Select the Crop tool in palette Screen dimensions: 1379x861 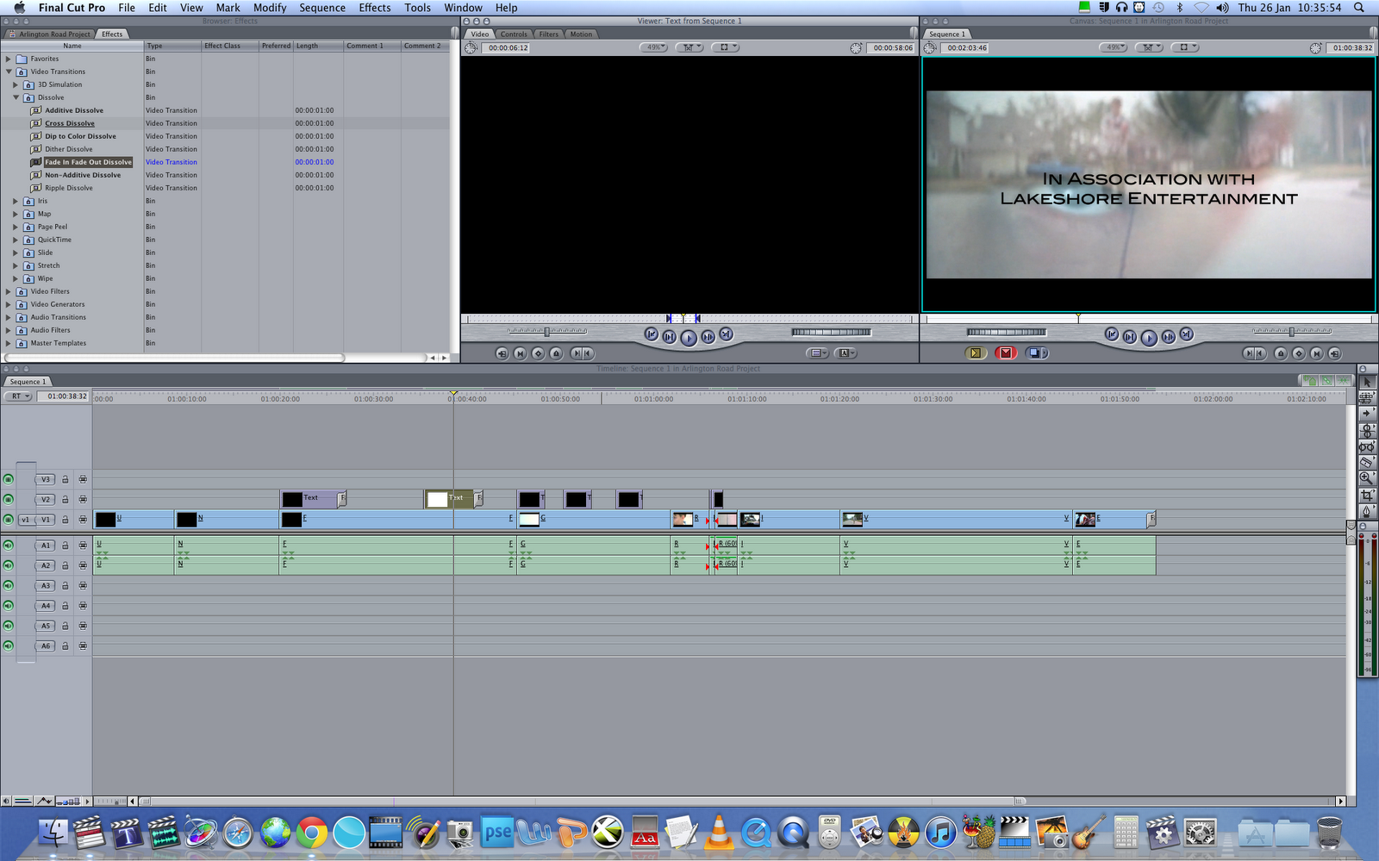1367,495
